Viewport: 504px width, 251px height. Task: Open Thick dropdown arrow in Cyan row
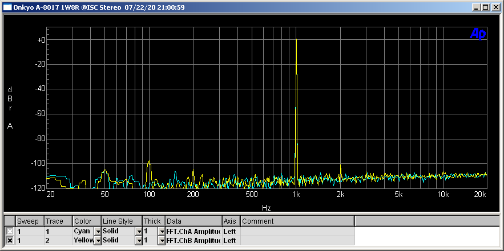(x=162, y=231)
